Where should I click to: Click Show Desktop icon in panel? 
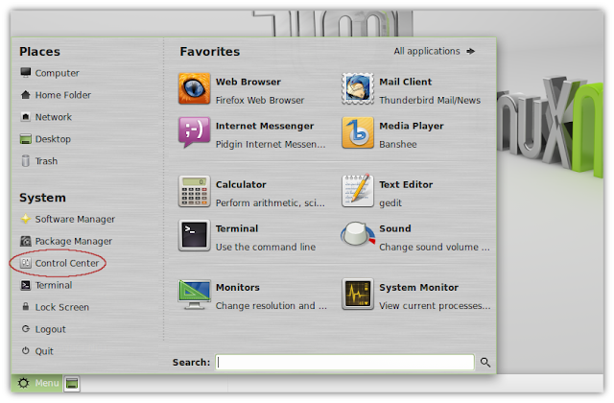(x=73, y=384)
